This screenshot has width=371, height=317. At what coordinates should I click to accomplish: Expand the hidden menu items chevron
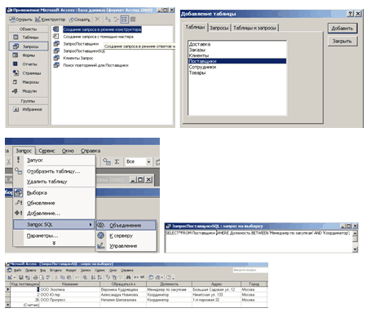(x=54, y=243)
